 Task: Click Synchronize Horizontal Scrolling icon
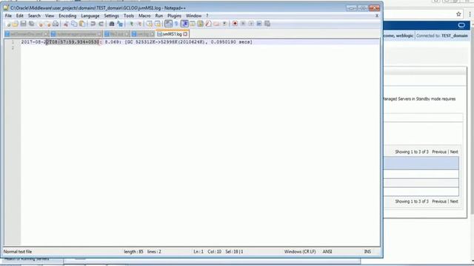(x=158, y=24)
